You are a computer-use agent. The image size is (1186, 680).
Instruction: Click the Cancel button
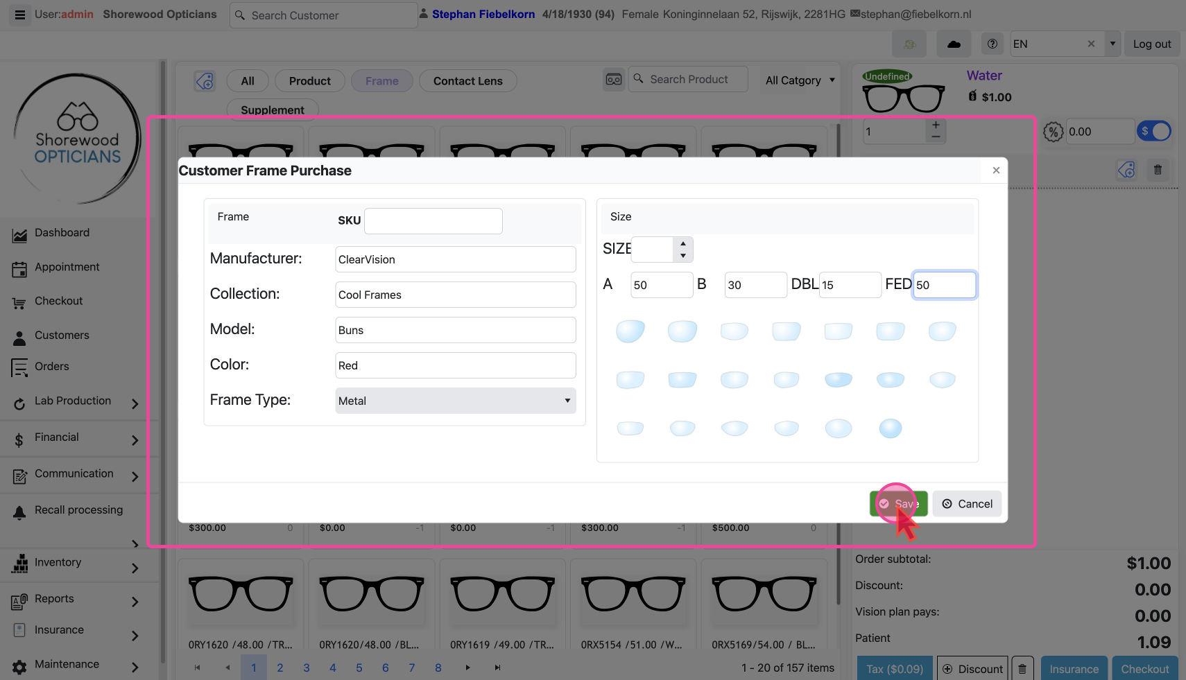coord(967,504)
